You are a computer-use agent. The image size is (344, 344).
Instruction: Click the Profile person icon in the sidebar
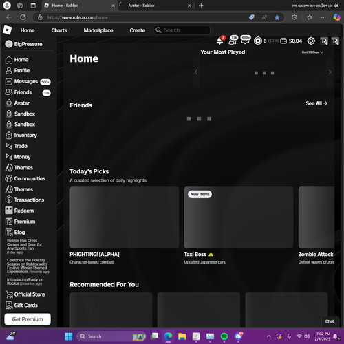[9, 71]
